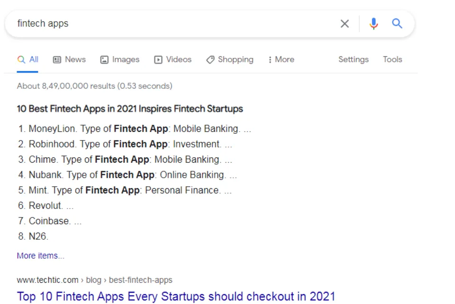Viewport: 455px width, 304px height.
Task: Clear the search box with X icon
Action: (344, 24)
